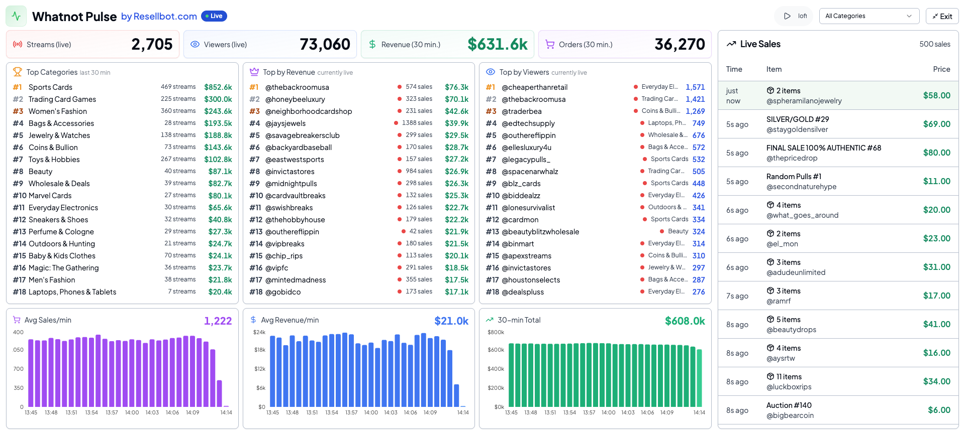Image resolution: width=965 pixels, height=435 pixels.
Task: Click the Time column header
Action: coord(734,69)
